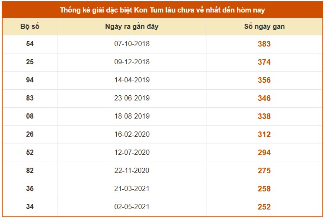
Task: Click the date 18-08-2019
Action: pyautogui.click(x=132, y=116)
